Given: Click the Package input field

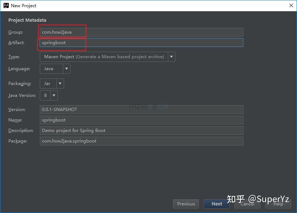Looking at the screenshot, I should (x=141, y=141).
